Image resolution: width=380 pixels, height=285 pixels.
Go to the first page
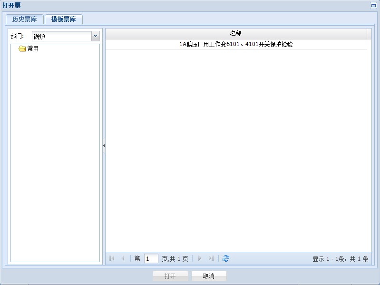(112, 258)
